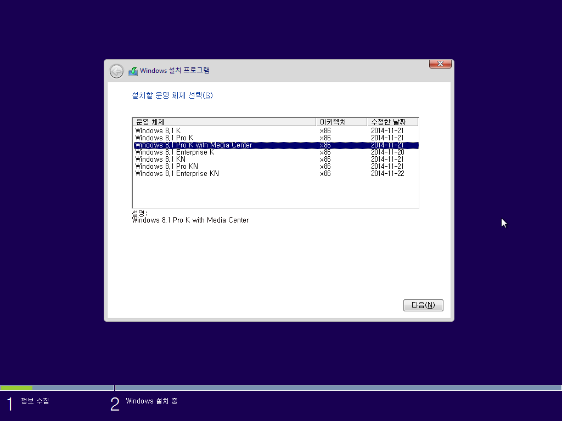Click the 운영 체제 column header
562x421 pixels.
coord(224,122)
